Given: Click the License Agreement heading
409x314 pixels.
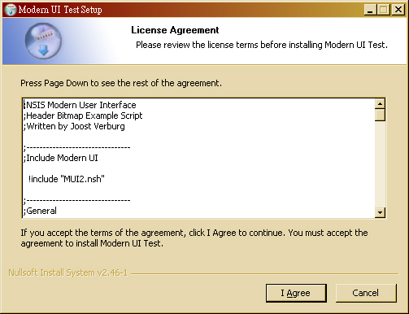Looking at the screenshot, I should click(175, 30).
